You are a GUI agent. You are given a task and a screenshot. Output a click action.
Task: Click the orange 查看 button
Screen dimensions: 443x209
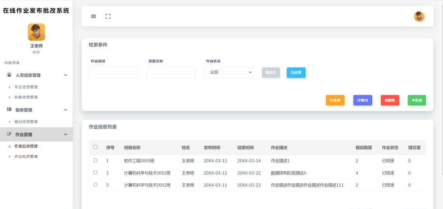[335, 100]
